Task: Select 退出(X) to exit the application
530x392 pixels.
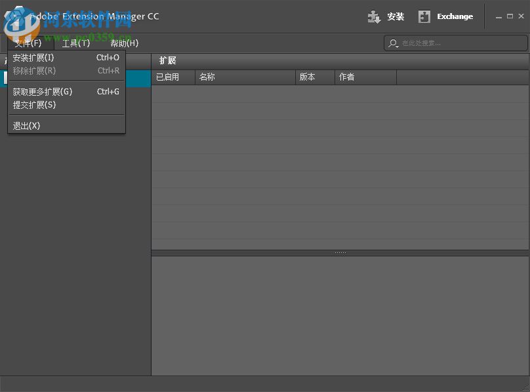Action: tap(26, 125)
